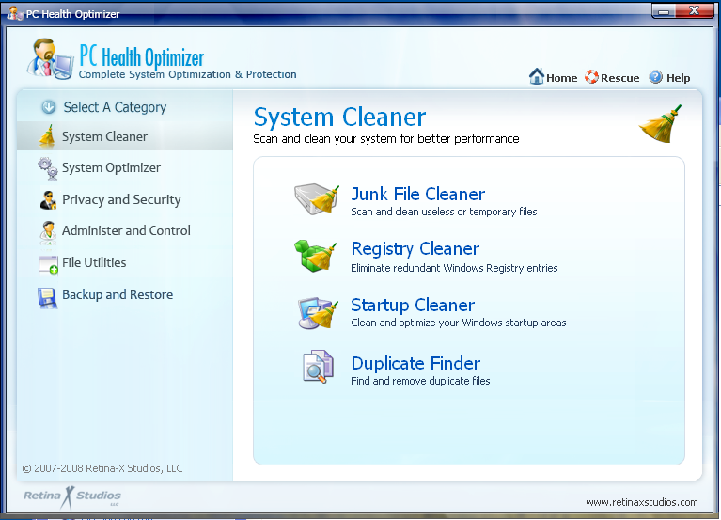721x520 pixels.
Task: Click the Rescue lifebuoy icon
Action: (592, 77)
